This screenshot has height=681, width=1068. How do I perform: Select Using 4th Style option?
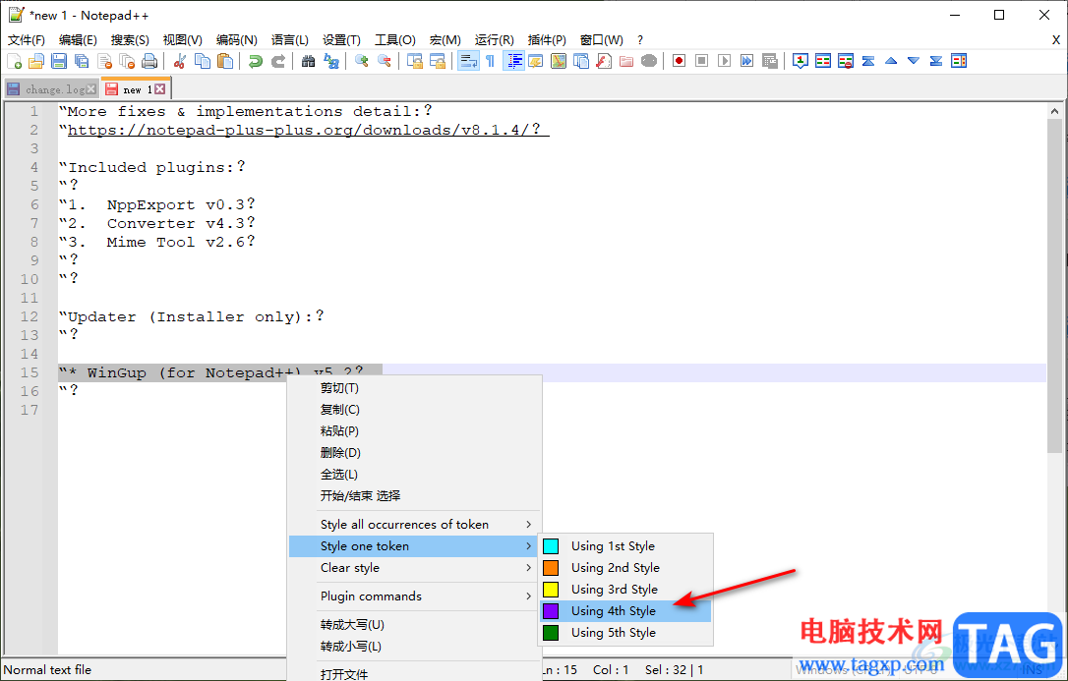point(625,611)
